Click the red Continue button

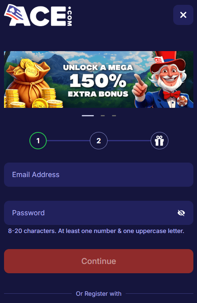[x=98, y=261]
